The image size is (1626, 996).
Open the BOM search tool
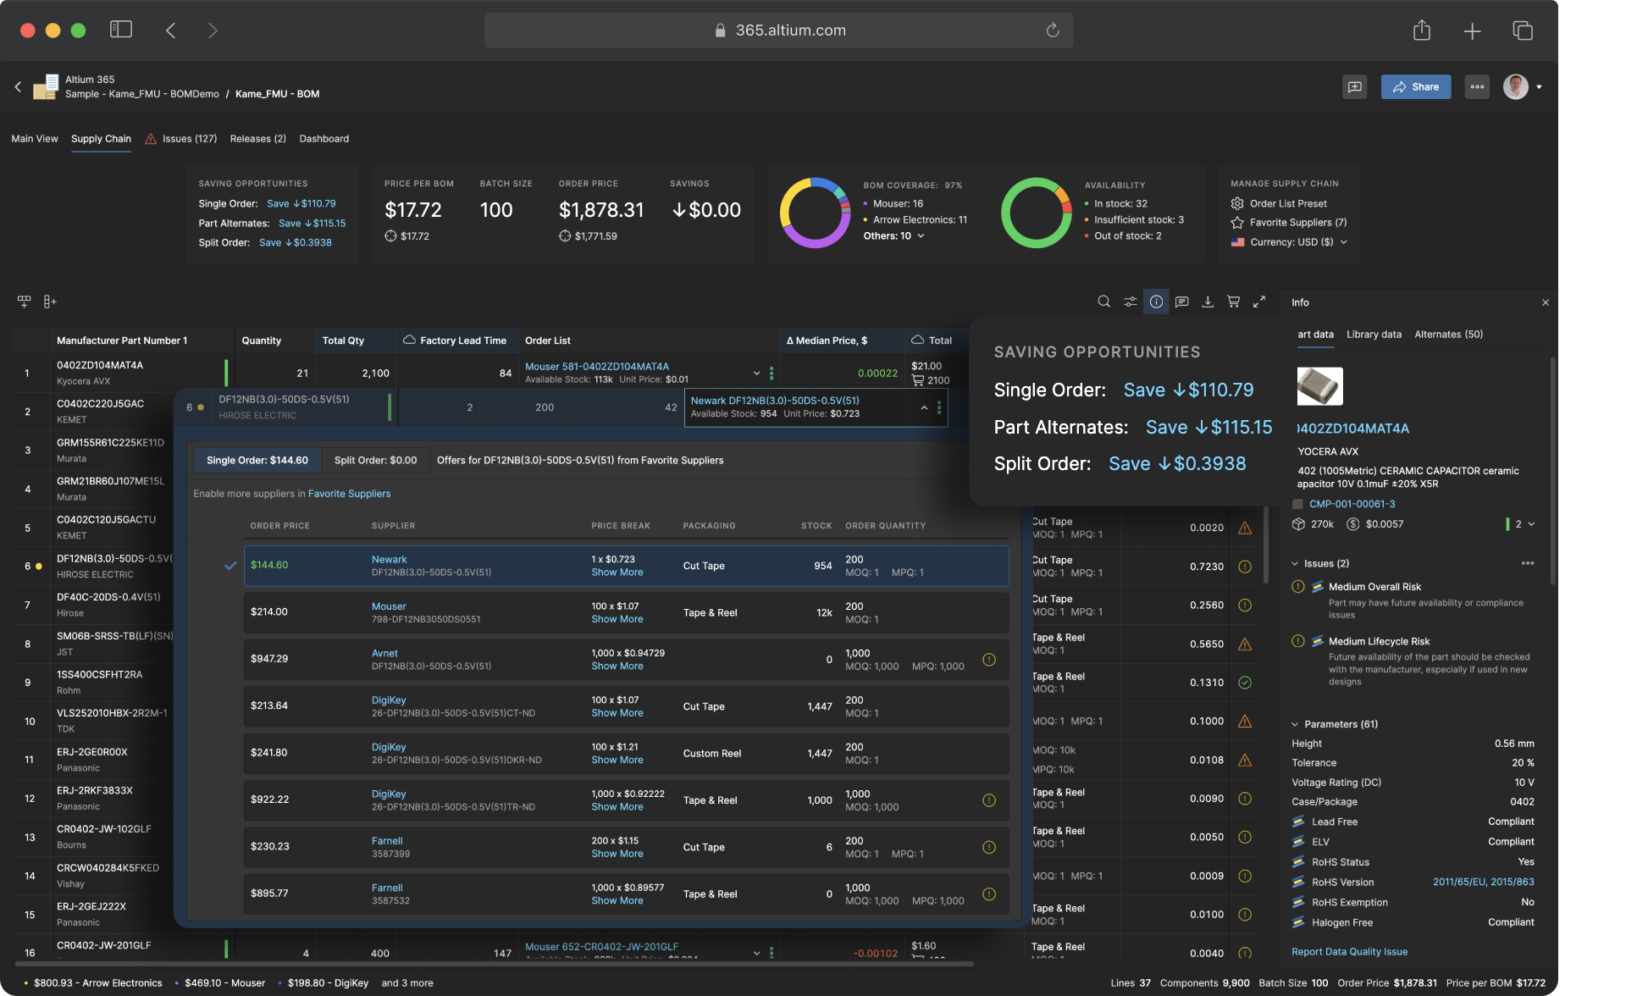pyautogui.click(x=1103, y=302)
